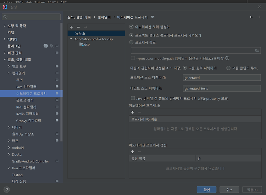Click the back navigation arrow
Screen dimensions: 266x195
pyautogui.click(x=251, y=17)
